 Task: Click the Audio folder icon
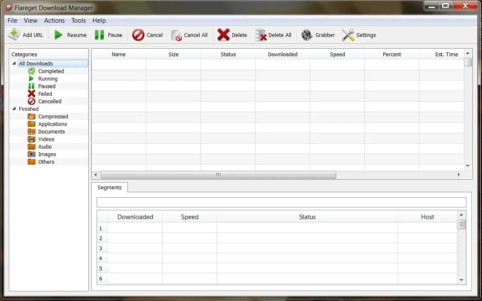32,147
